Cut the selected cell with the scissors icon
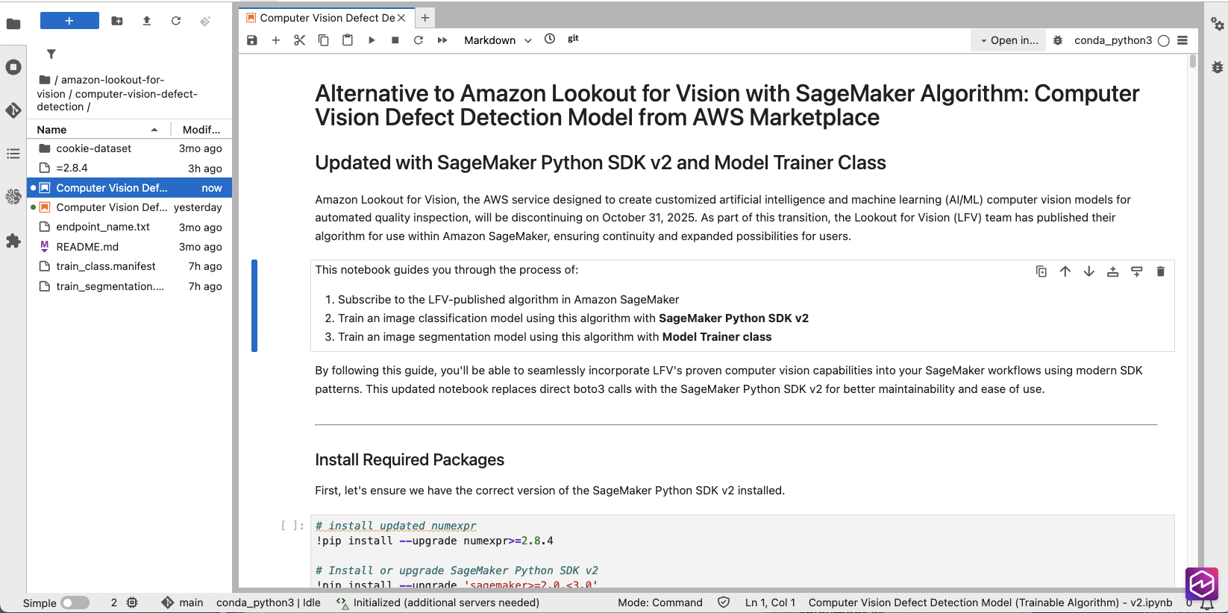Image resolution: width=1228 pixels, height=613 pixels. 299,40
